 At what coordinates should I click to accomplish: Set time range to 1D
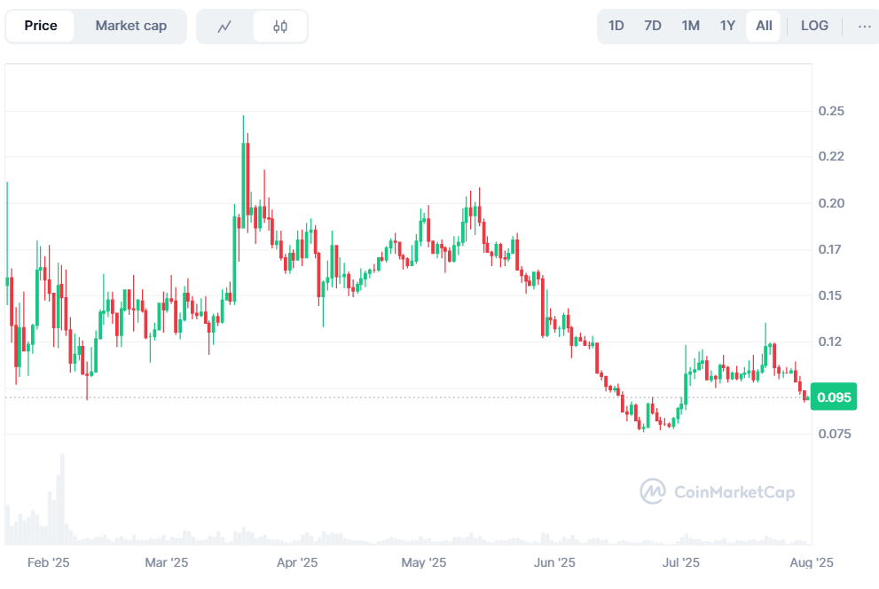616,26
